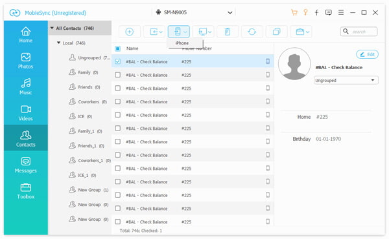The image size is (389, 239).
Task: Click the delete contacts trash icon
Action: click(228, 32)
